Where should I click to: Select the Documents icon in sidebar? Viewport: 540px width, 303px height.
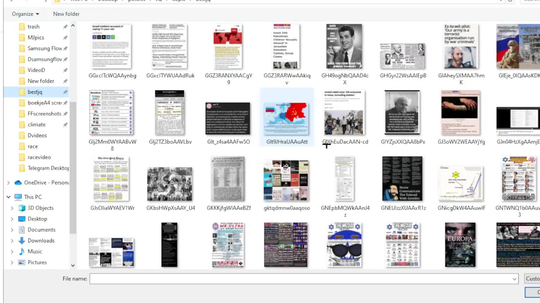tap(22, 230)
